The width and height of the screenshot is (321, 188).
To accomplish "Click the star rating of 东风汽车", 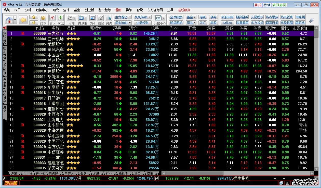I will click(x=70, y=49).
